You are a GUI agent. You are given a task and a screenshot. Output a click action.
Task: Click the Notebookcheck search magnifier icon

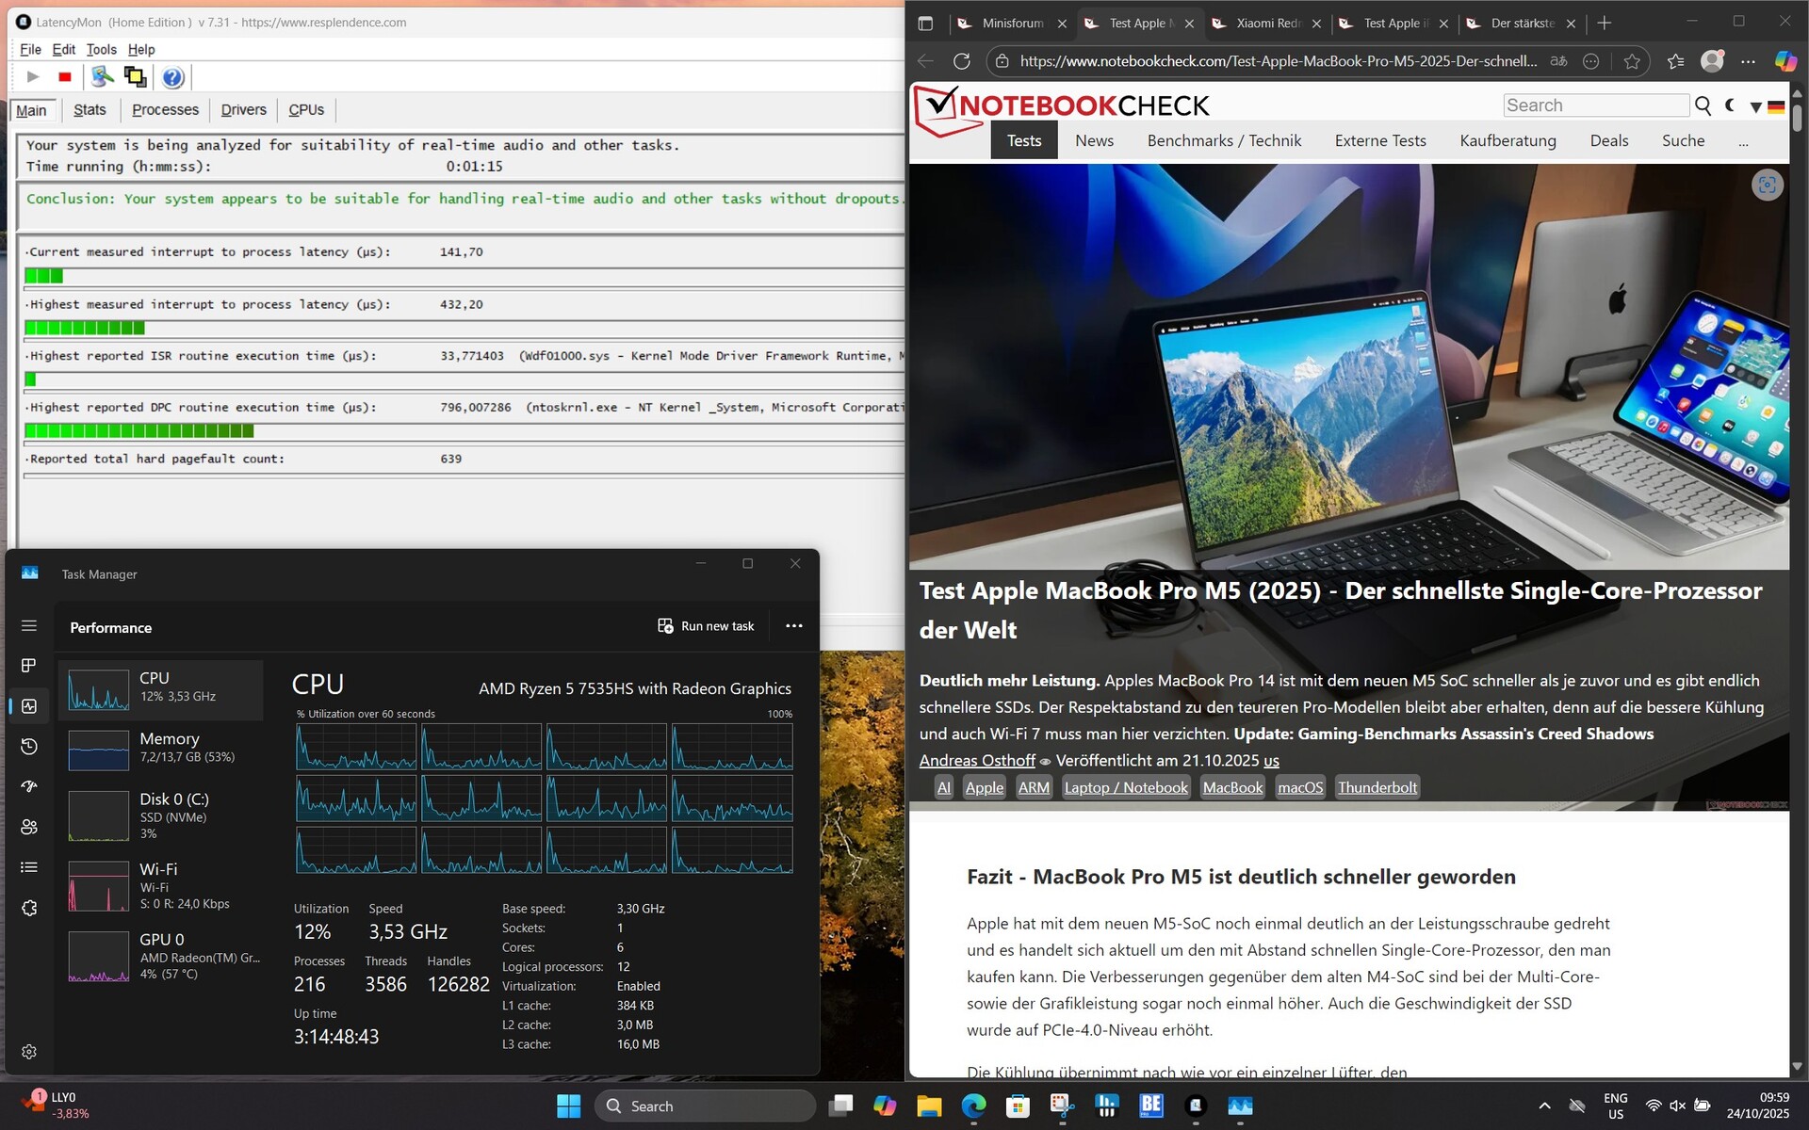(x=1703, y=105)
